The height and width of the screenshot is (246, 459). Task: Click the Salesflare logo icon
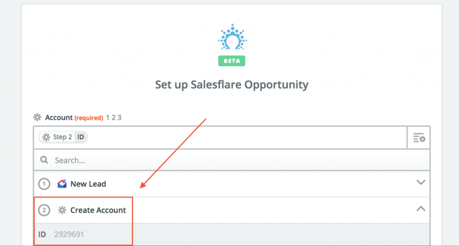click(232, 37)
